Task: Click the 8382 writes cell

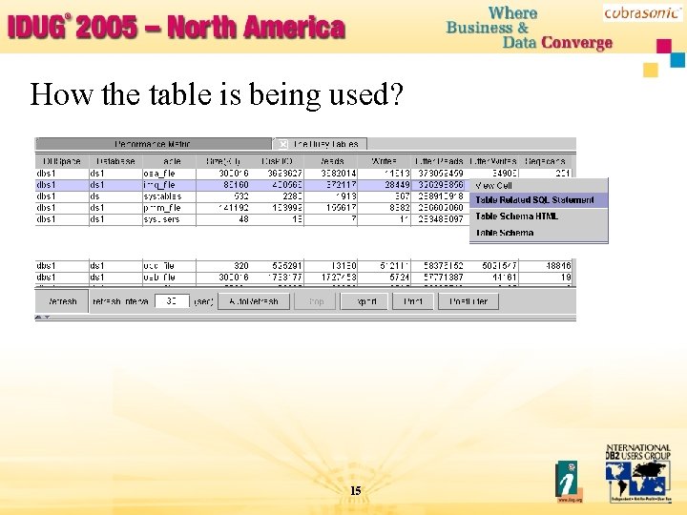Action: (385, 208)
